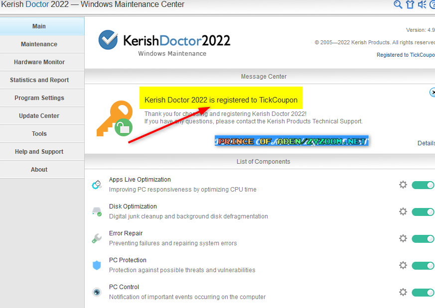Select the Error Repair title

pyautogui.click(x=126, y=233)
